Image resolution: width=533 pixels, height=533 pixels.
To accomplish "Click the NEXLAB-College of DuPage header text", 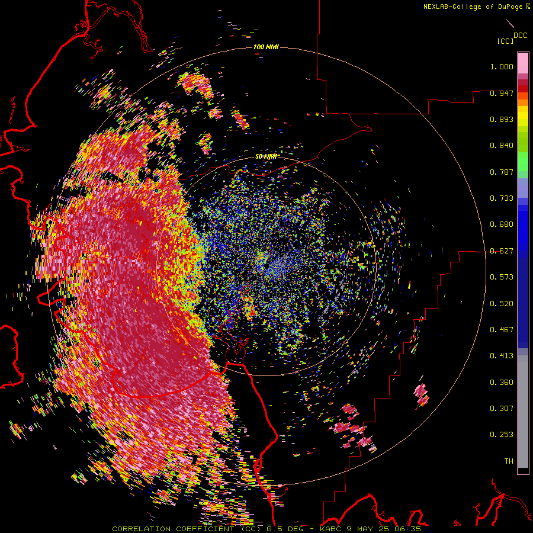I will click(x=473, y=7).
